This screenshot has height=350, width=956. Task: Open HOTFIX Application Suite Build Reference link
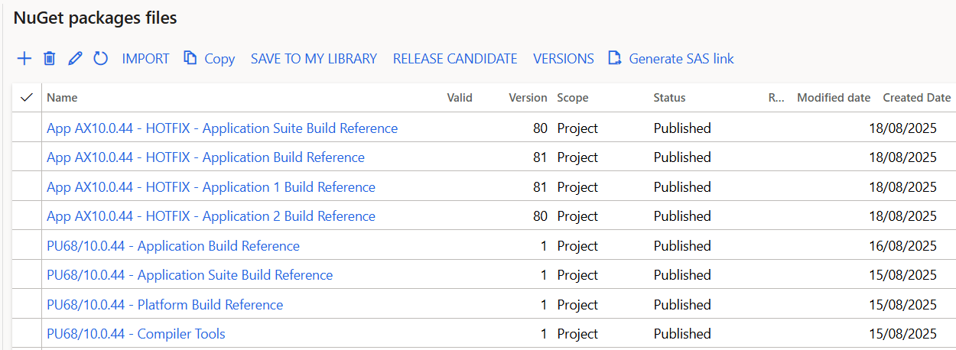222,128
